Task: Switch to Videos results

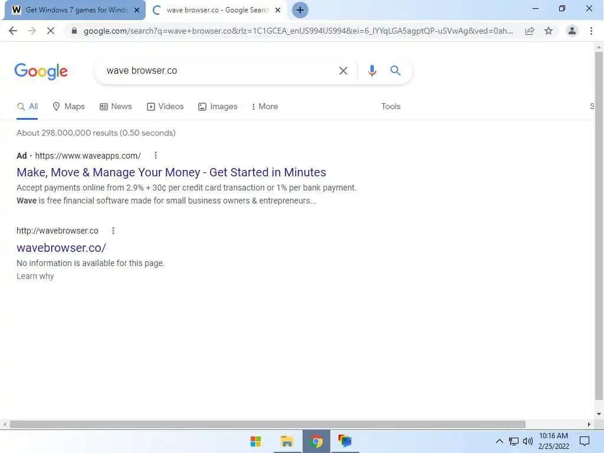Action: pos(165,107)
